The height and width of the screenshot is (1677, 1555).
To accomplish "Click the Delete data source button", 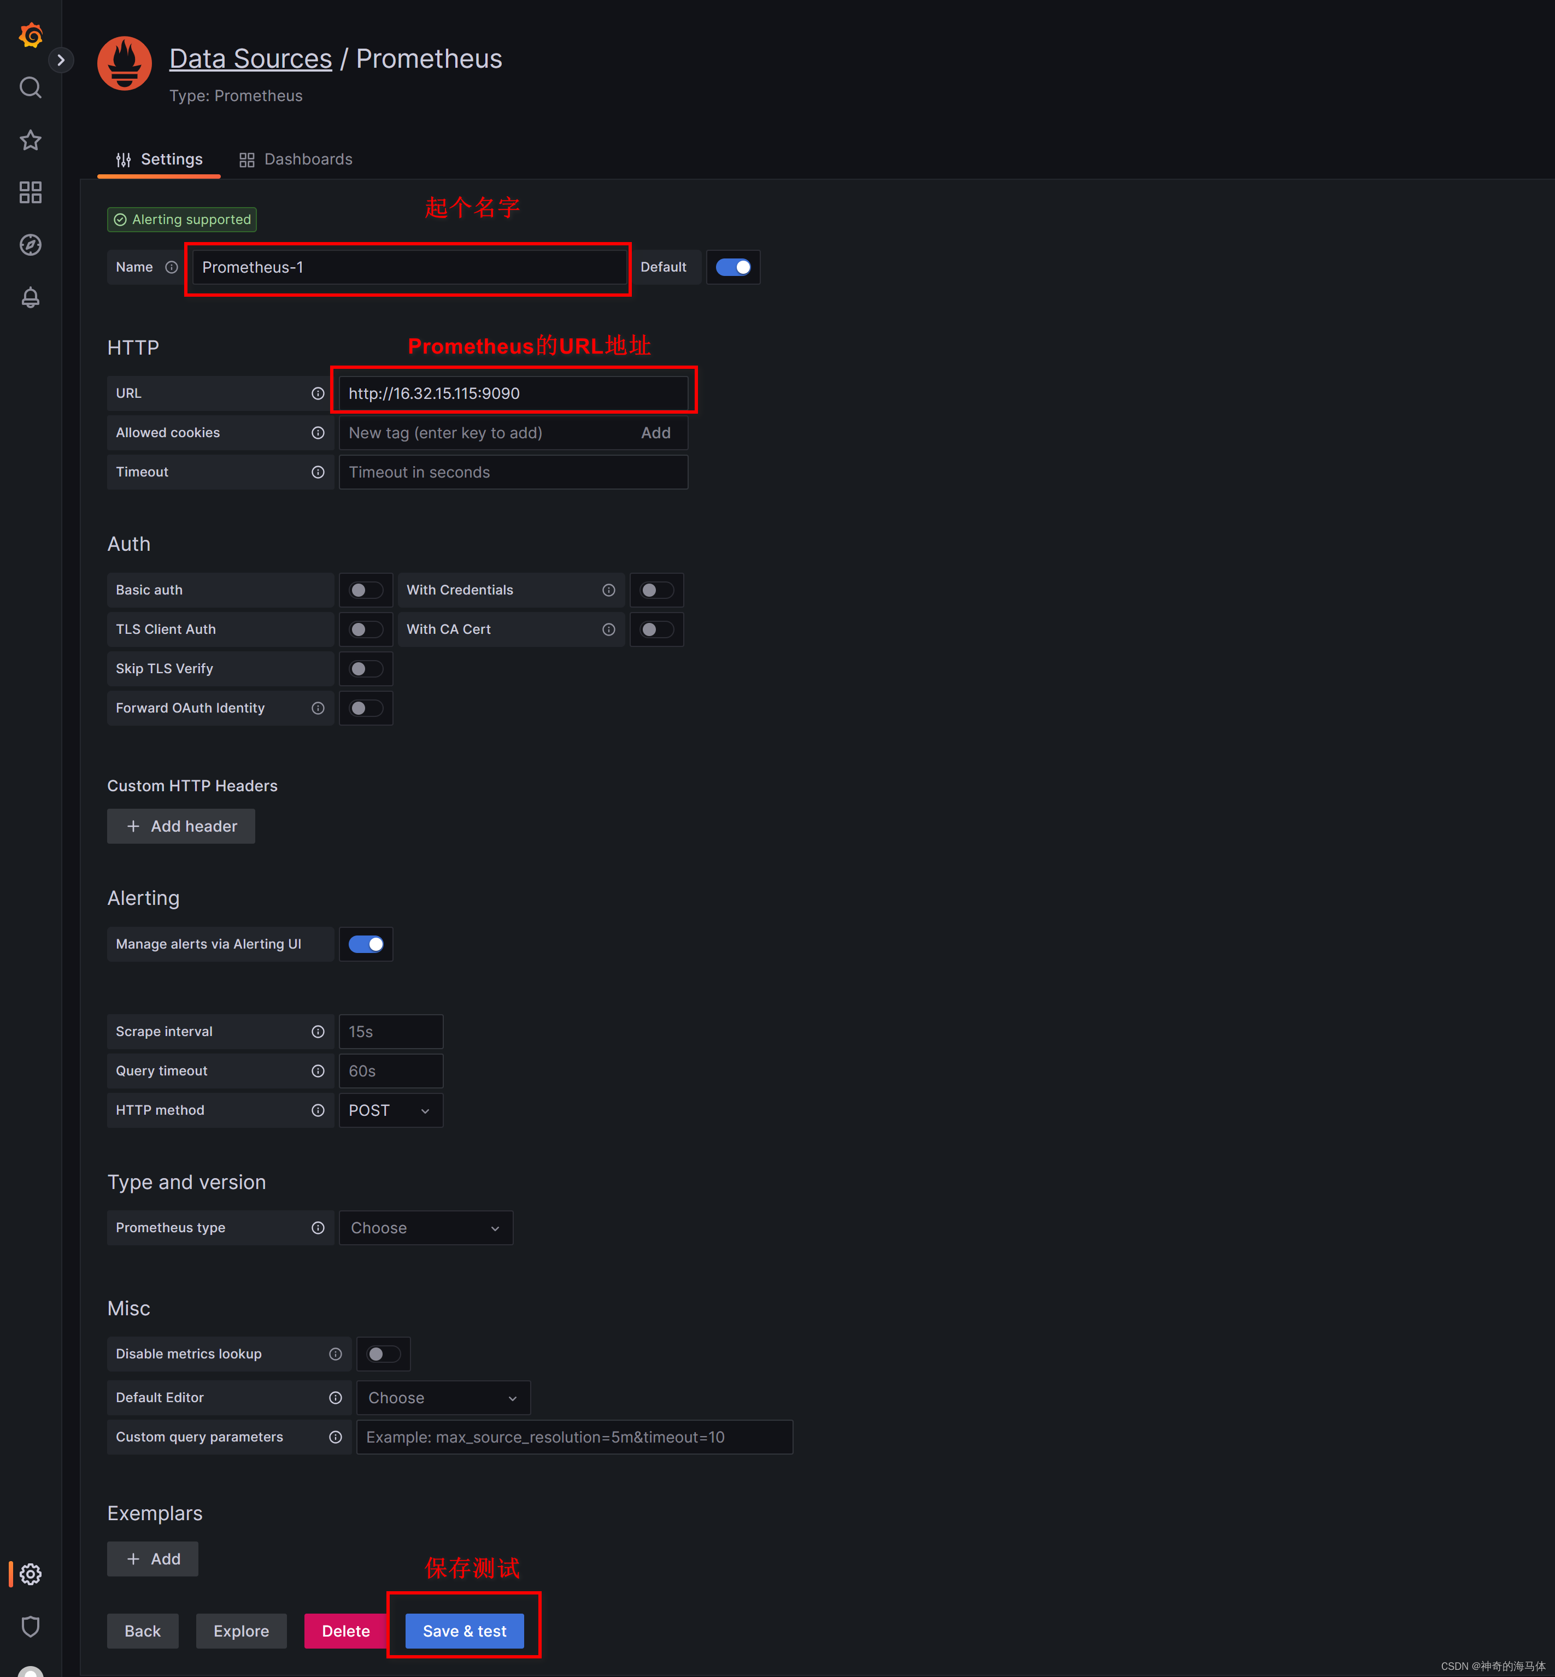I will pos(345,1630).
